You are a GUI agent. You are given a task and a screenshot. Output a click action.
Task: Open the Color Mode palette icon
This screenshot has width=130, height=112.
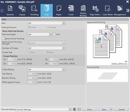click(108, 9)
